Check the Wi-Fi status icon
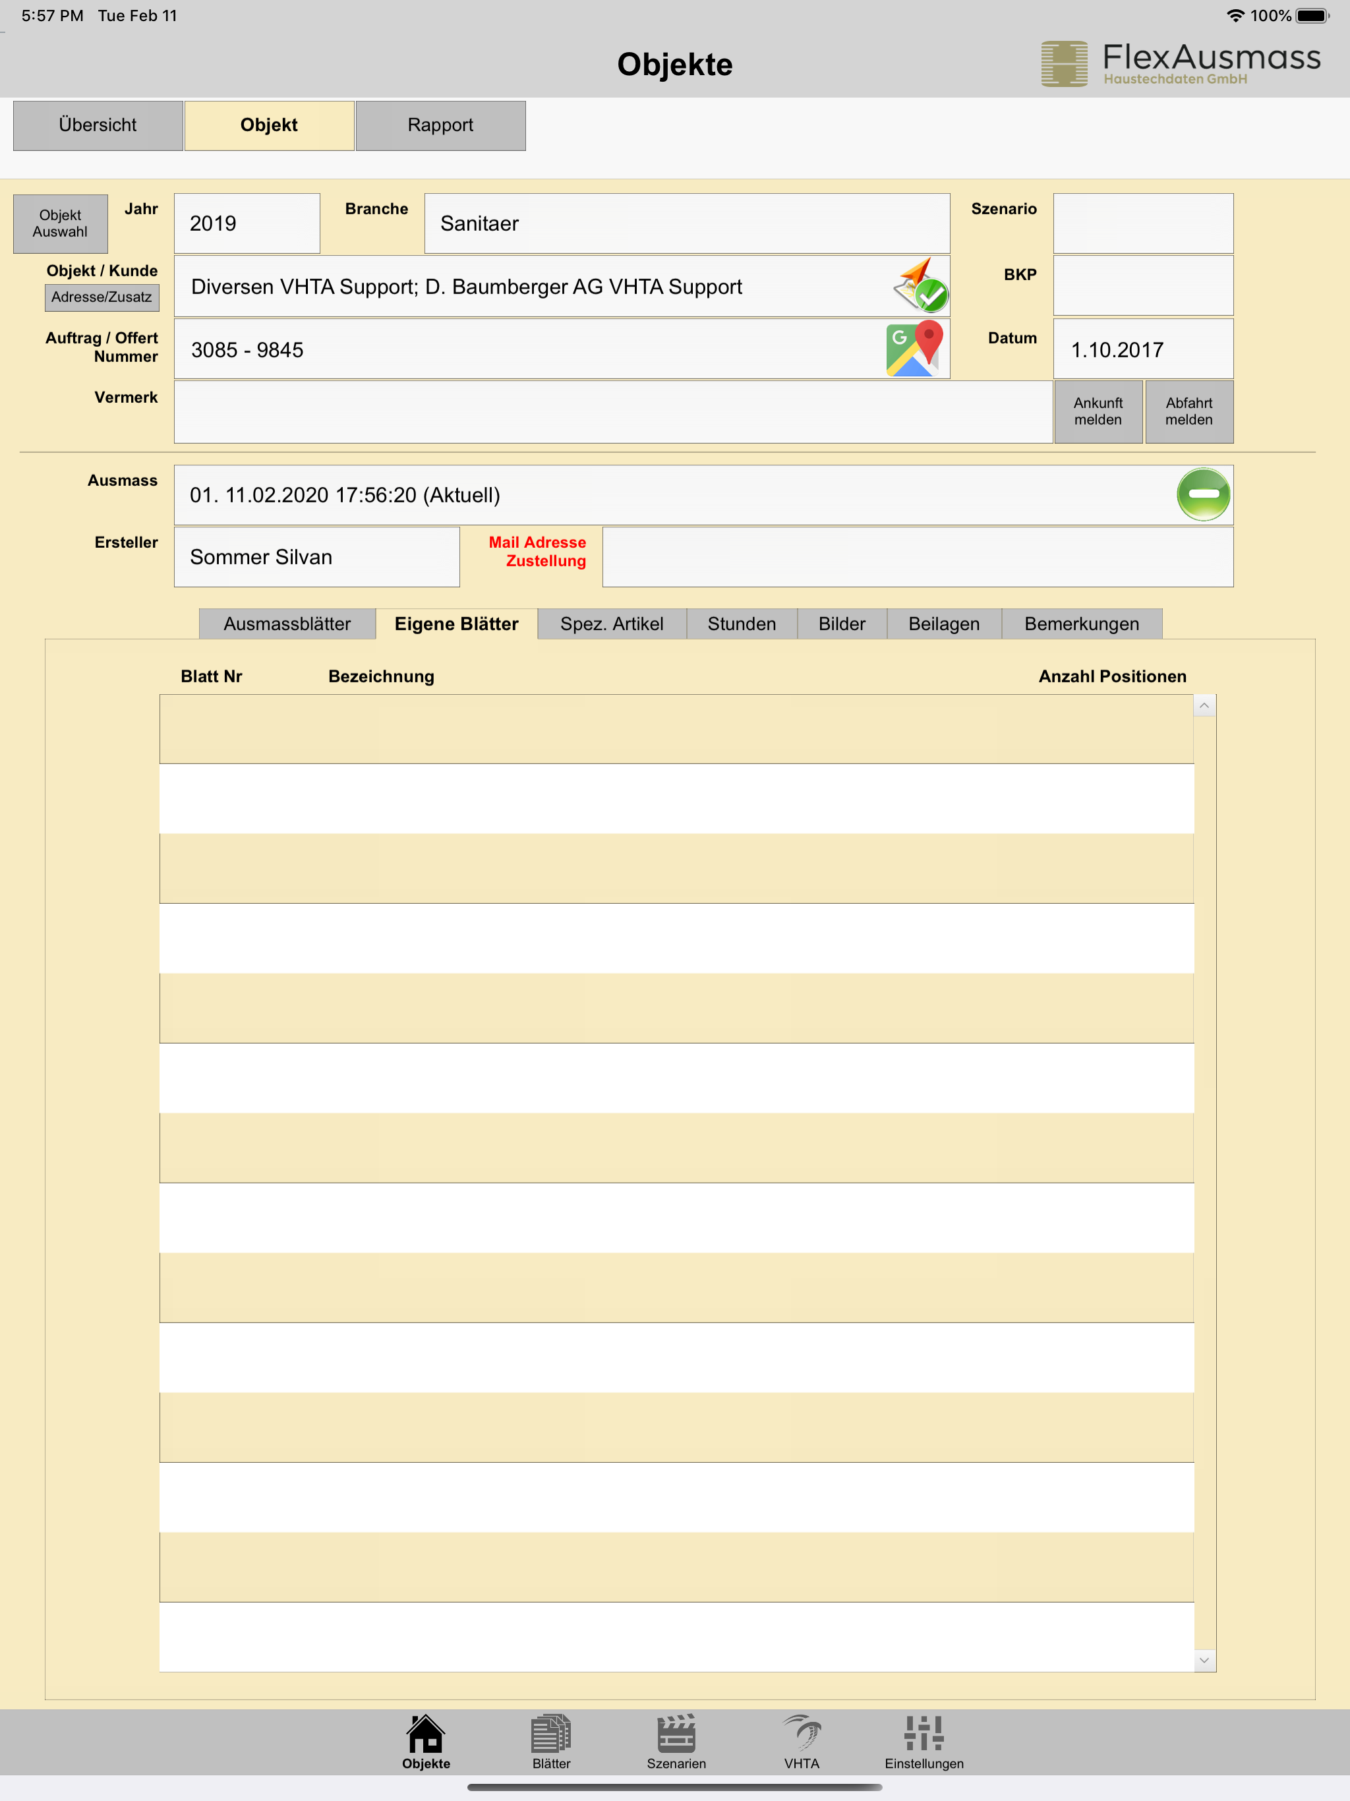 [x=1235, y=15]
